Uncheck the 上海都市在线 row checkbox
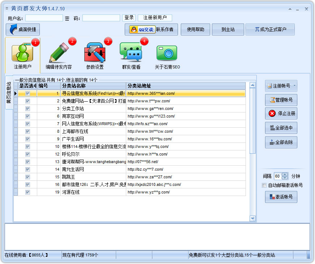The height and width of the screenshot is (264, 315). click(27, 131)
